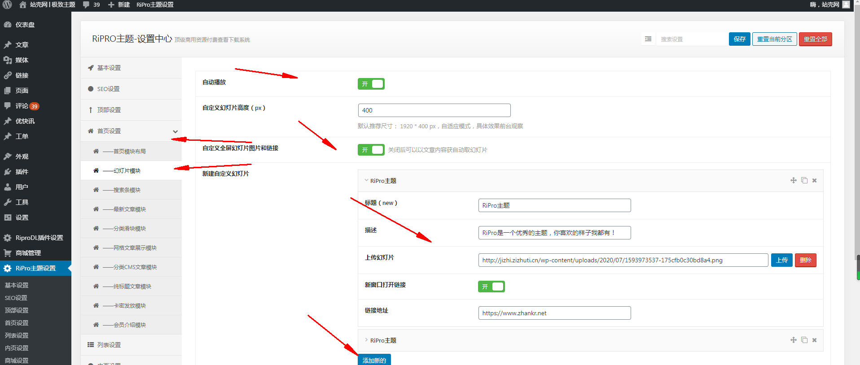Click the WordPress logo icon in admin bar

click(x=7, y=4)
